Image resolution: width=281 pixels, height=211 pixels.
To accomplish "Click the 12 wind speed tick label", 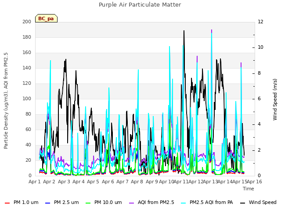I will point(260,22).
